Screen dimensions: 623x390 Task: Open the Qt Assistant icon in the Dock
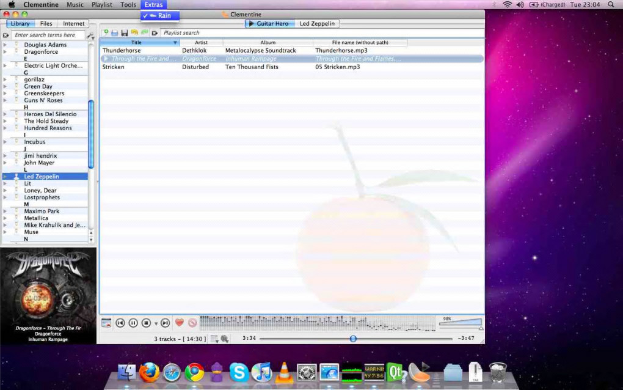(396, 373)
